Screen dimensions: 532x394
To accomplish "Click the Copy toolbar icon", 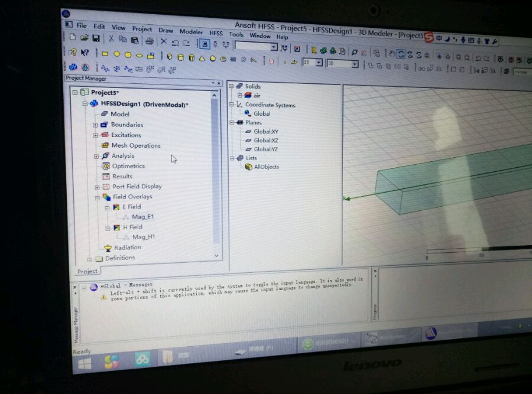I will 123,40.
